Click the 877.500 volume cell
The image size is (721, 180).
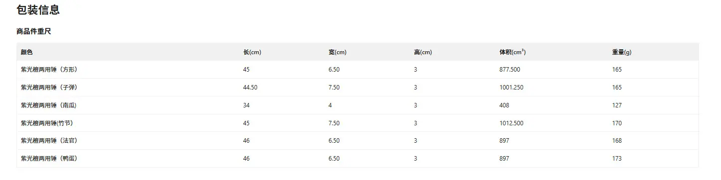tap(510, 70)
